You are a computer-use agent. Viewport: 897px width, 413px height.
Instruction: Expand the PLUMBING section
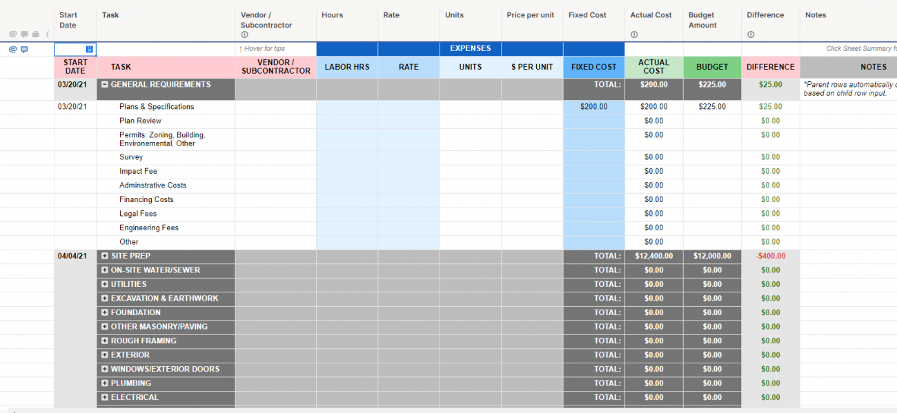104,383
